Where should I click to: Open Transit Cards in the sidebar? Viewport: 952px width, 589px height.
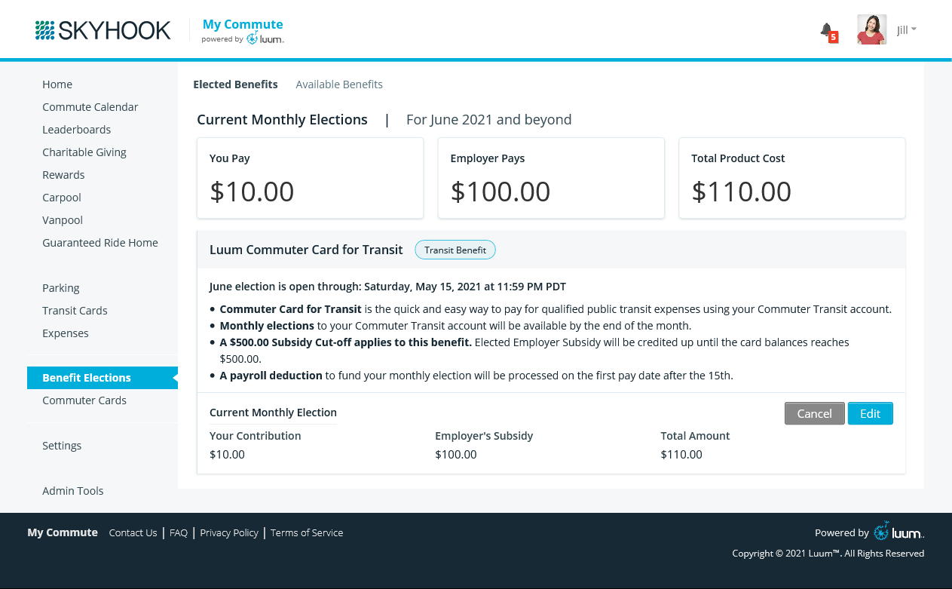[x=75, y=311]
